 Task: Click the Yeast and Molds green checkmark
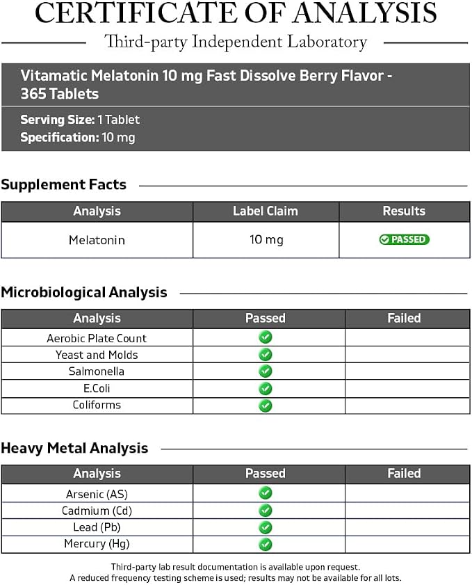(266, 355)
